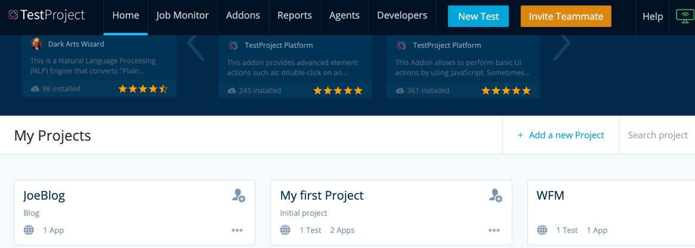Click '1 Test' in My first Project card
695x248 pixels.
point(310,230)
